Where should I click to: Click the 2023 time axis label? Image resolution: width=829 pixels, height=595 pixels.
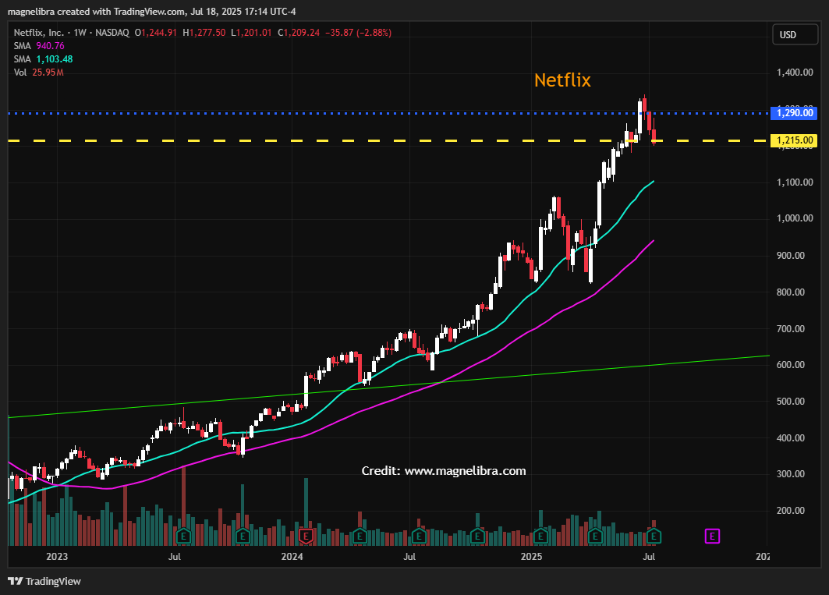tap(57, 556)
